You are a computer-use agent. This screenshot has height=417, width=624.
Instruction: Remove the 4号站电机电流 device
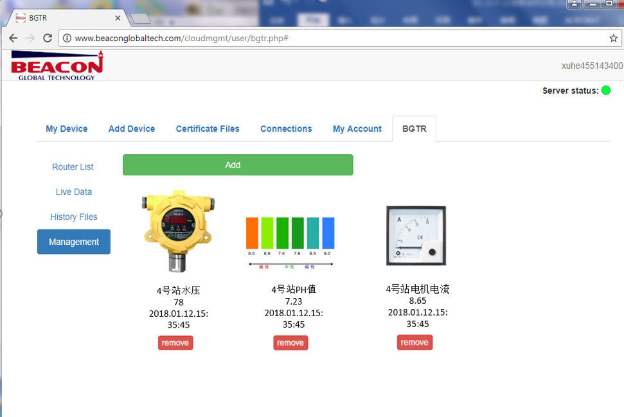click(x=415, y=342)
